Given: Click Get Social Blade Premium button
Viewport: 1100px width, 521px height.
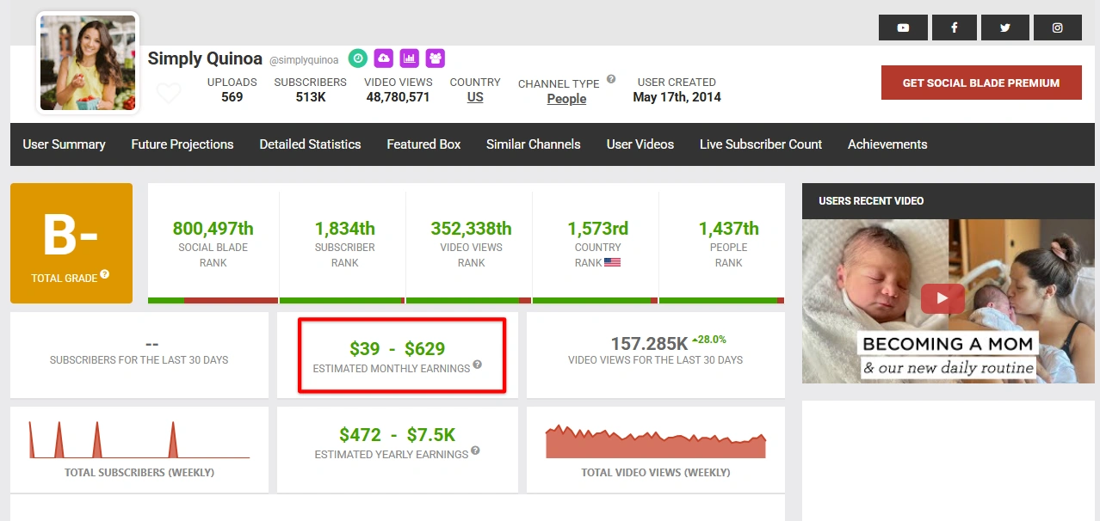Looking at the screenshot, I should pyautogui.click(x=981, y=83).
